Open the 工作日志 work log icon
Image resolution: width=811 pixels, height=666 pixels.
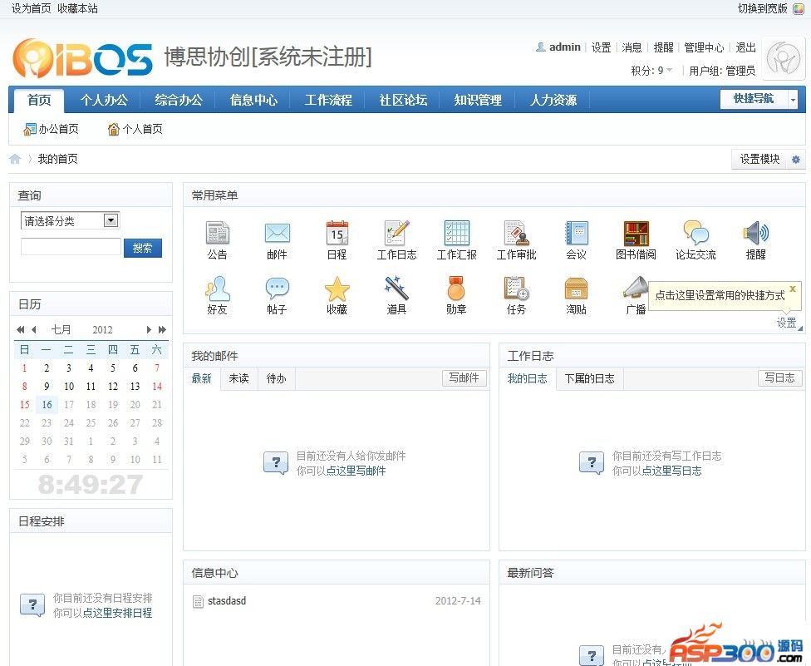[396, 233]
